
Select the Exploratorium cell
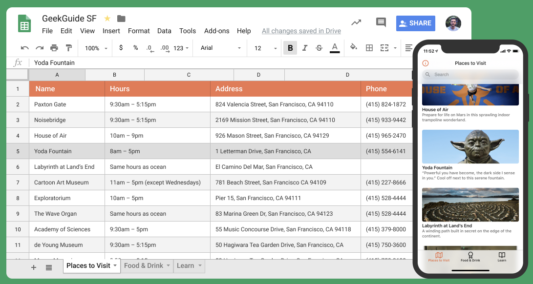pos(67,198)
